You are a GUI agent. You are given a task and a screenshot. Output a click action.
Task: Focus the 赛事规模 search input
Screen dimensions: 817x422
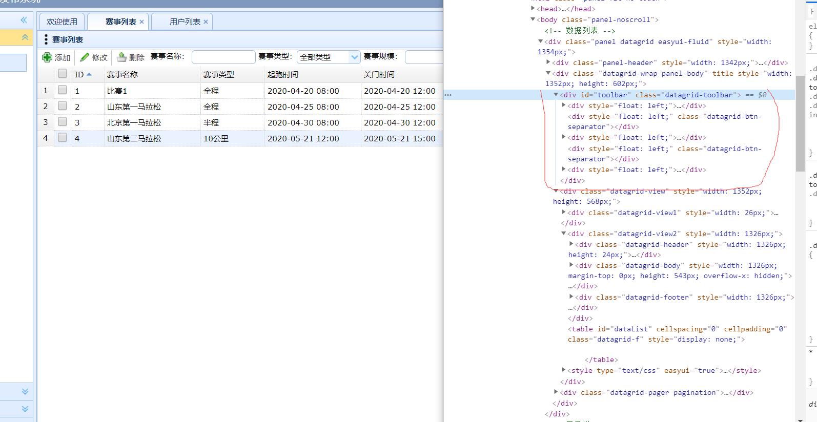coord(424,57)
